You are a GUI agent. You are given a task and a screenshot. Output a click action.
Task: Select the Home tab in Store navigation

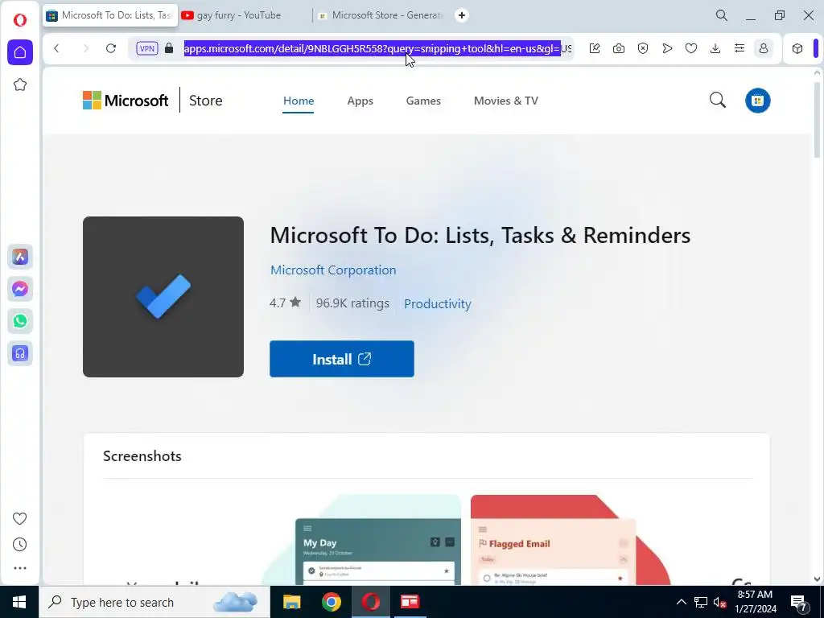(299, 101)
